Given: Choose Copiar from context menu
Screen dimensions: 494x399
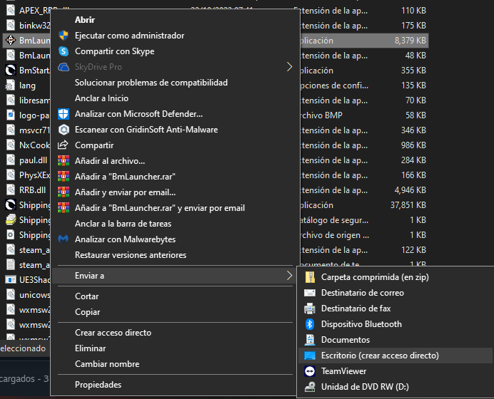Looking at the screenshot, I should tap(88, 312).
